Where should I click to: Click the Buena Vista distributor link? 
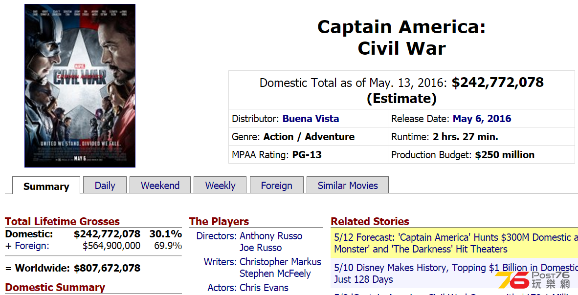coord(311,119)
